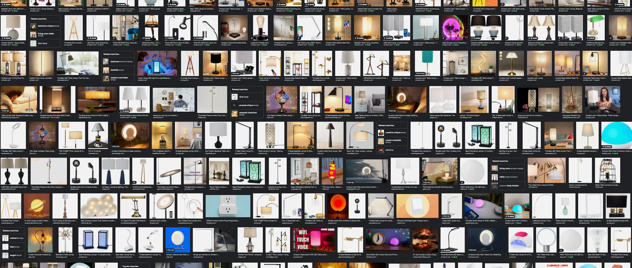Open the image titled 'Floor Lamps'
The height and width of the screenshot is (268, 632).
[284, 28]
